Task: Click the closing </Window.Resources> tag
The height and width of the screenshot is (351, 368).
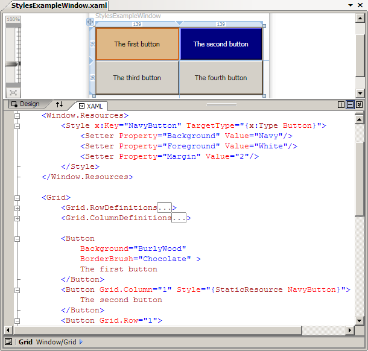Action: (87, 177)
